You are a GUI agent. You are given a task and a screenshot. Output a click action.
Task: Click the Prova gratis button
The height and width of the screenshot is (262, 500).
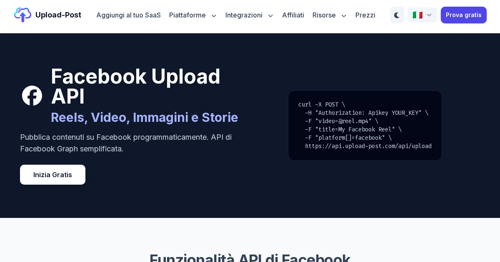coord(464,15)
